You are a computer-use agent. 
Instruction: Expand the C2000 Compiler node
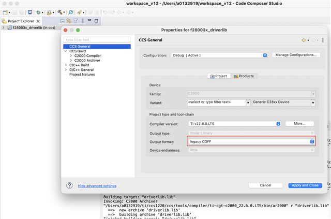(71, 56)
